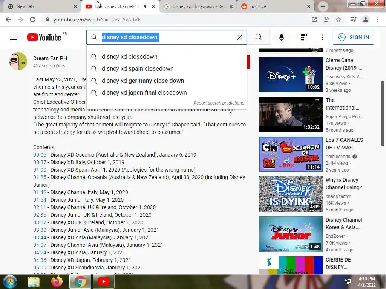
Task: Click the page vertical scrollbar thumb
Action: (x=383, y=113)
